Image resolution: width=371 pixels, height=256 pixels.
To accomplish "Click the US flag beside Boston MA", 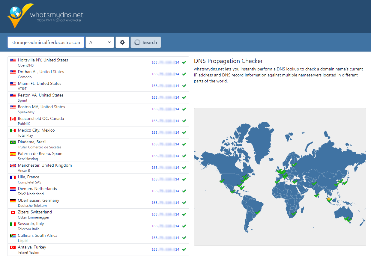I will point(13,107).
